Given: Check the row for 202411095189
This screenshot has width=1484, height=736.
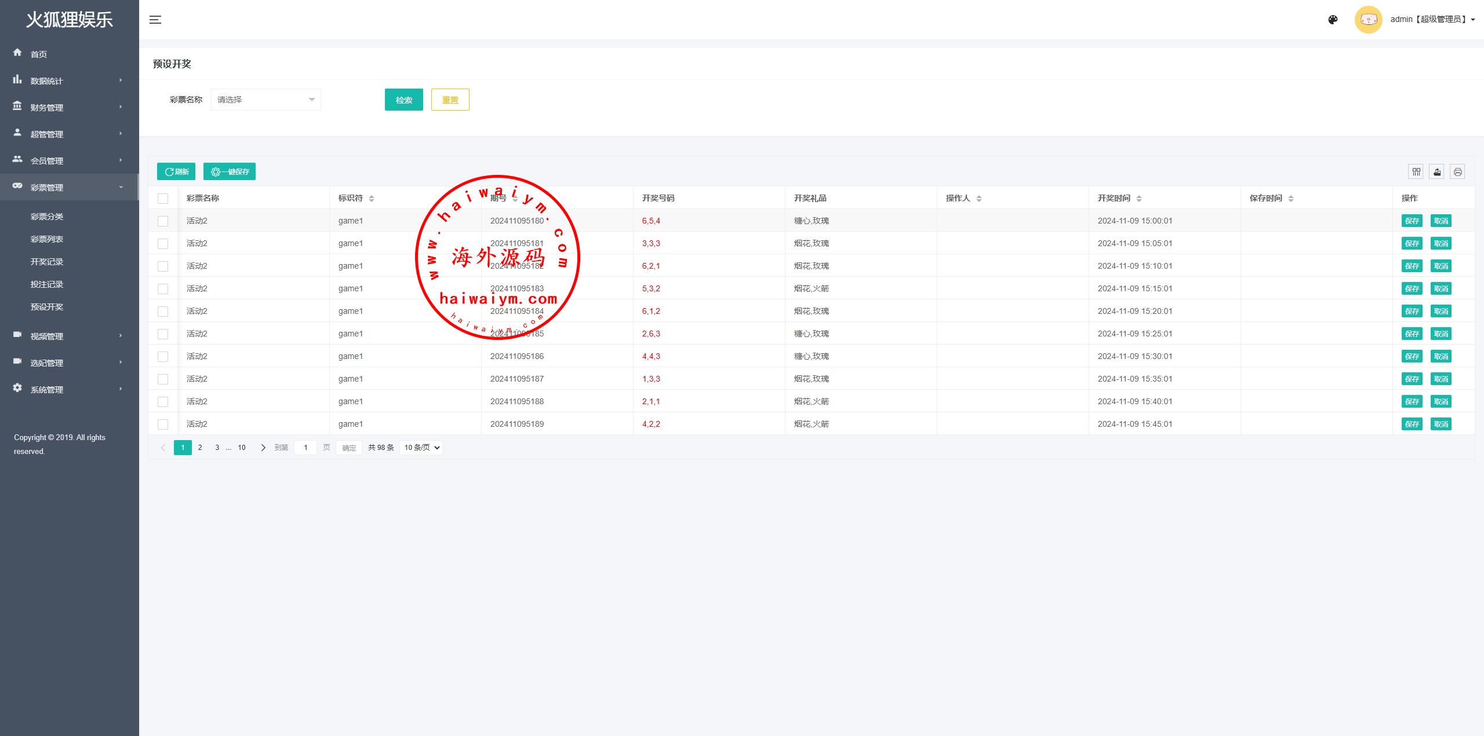Looking at the screenshot, I should coord(163,424).
